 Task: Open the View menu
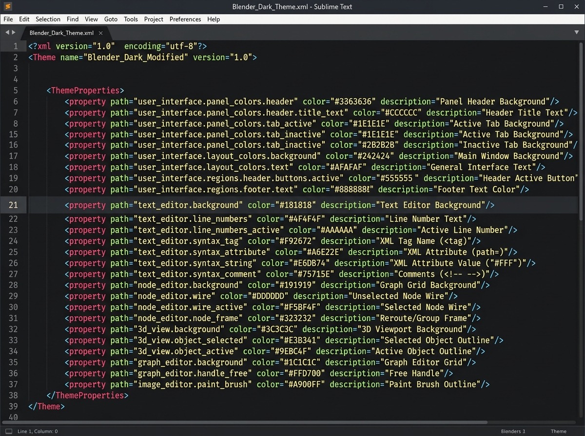[x=91, y=19]
